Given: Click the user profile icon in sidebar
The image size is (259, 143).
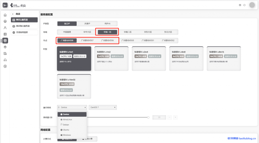Looking at the screenshot, I should click(x=5, y=28).
